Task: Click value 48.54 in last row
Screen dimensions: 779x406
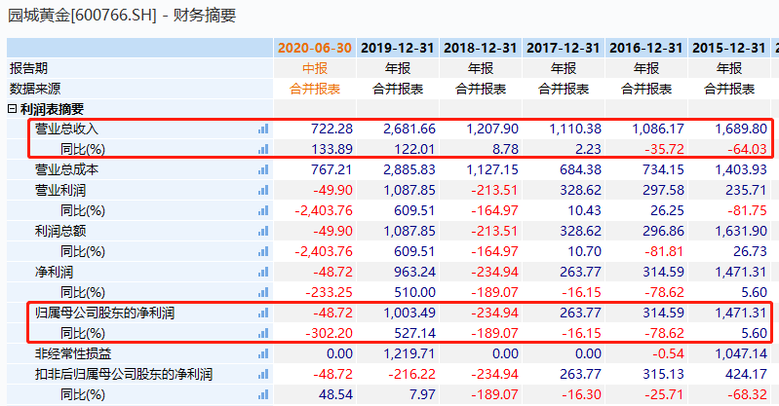Action: (x=335, y=395)
